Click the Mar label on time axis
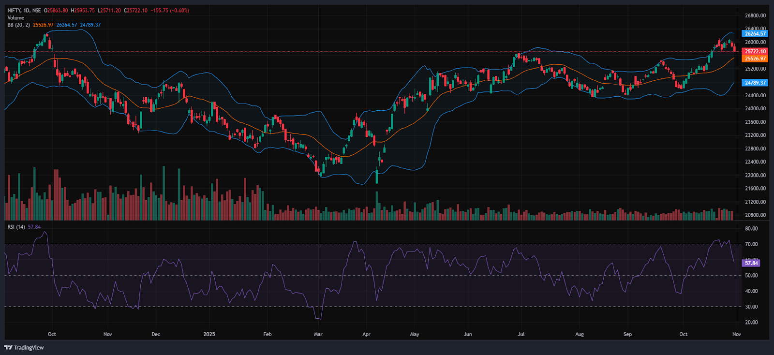This screenshot has height=355, width=774. coord(318,334)
